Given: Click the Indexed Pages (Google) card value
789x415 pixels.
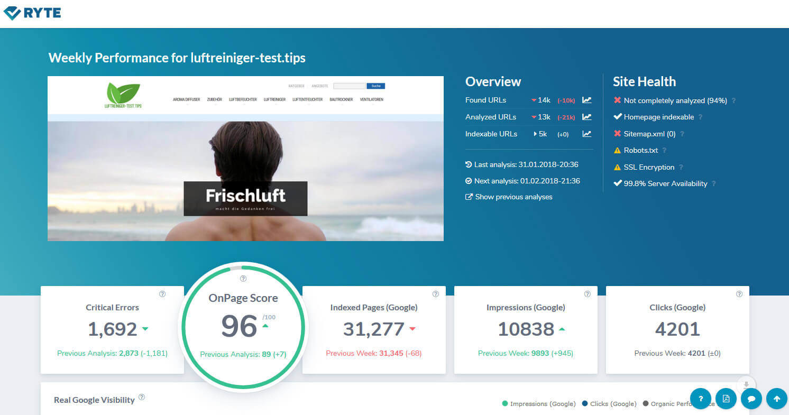Looking at the screenshot, I should pyautogui.click(x=373, y=329).
